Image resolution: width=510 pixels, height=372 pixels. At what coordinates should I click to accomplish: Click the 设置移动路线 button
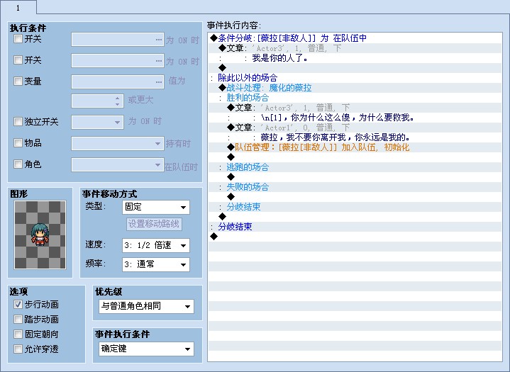tap(154, 224)
